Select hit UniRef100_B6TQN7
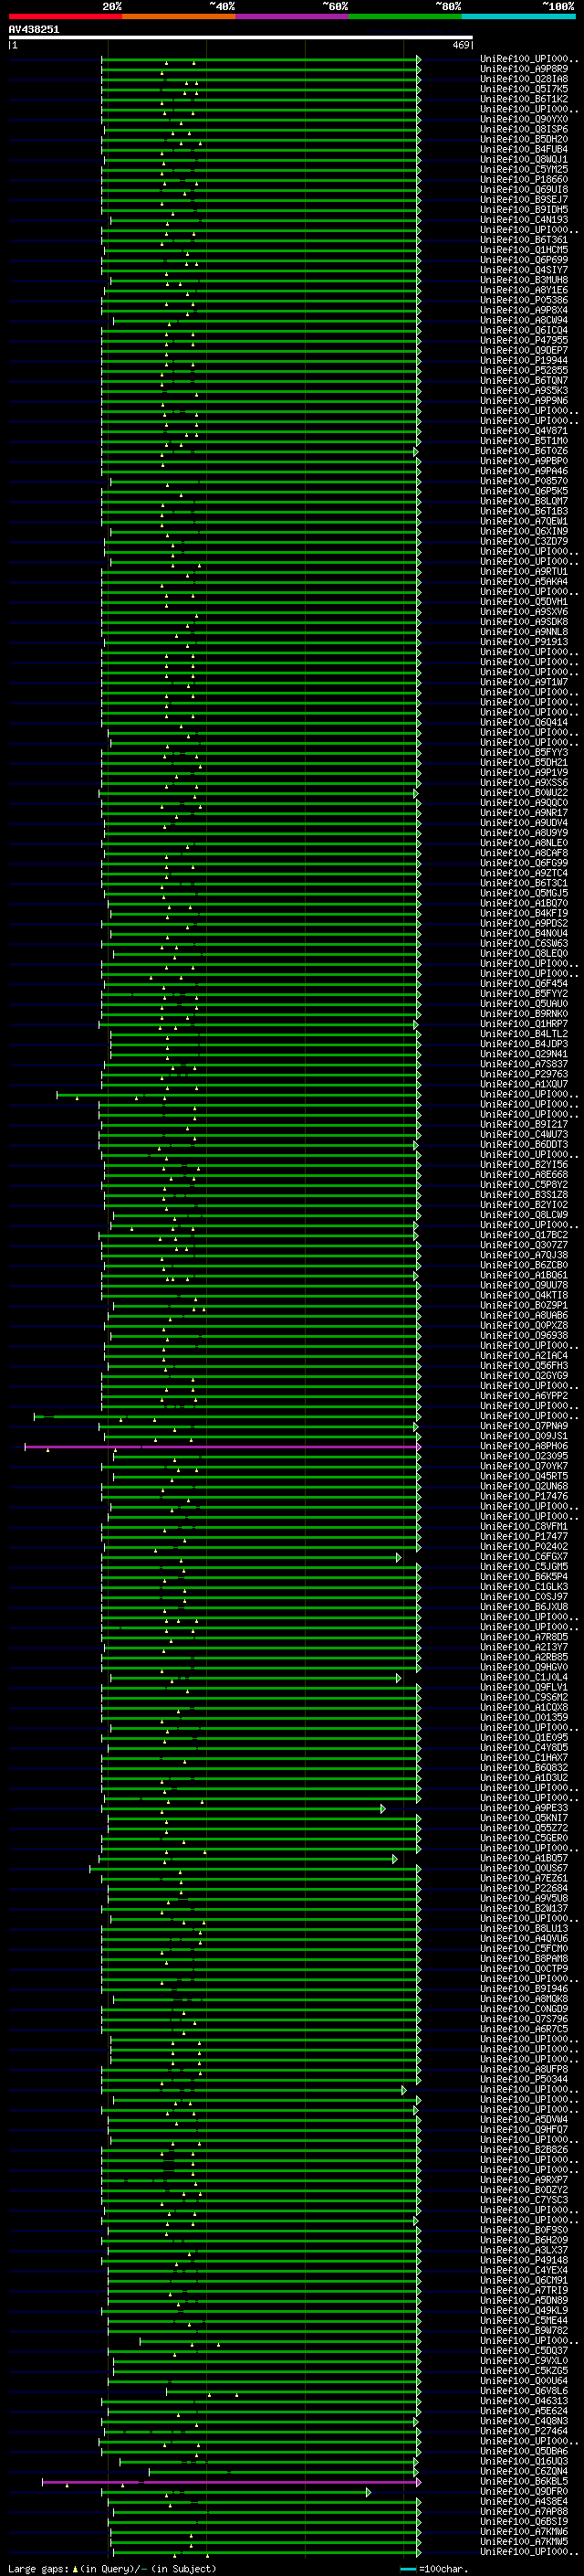This screenshot has height=2576, width=584. click(524, 380)
